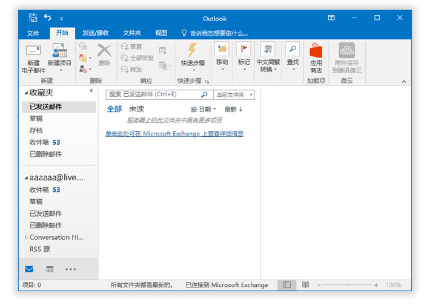Click the 答复 reply button
Image resolution: width=430 pixels, height=305 pixels.
[132, 47]
